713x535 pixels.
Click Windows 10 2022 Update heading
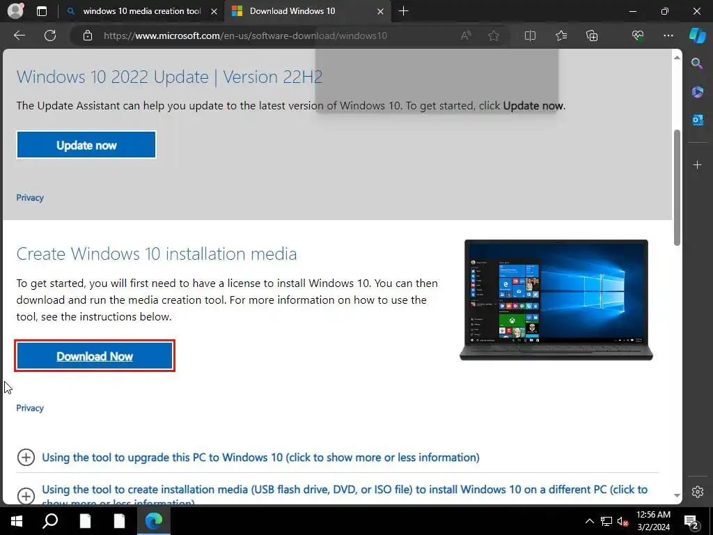pos(169,77)
